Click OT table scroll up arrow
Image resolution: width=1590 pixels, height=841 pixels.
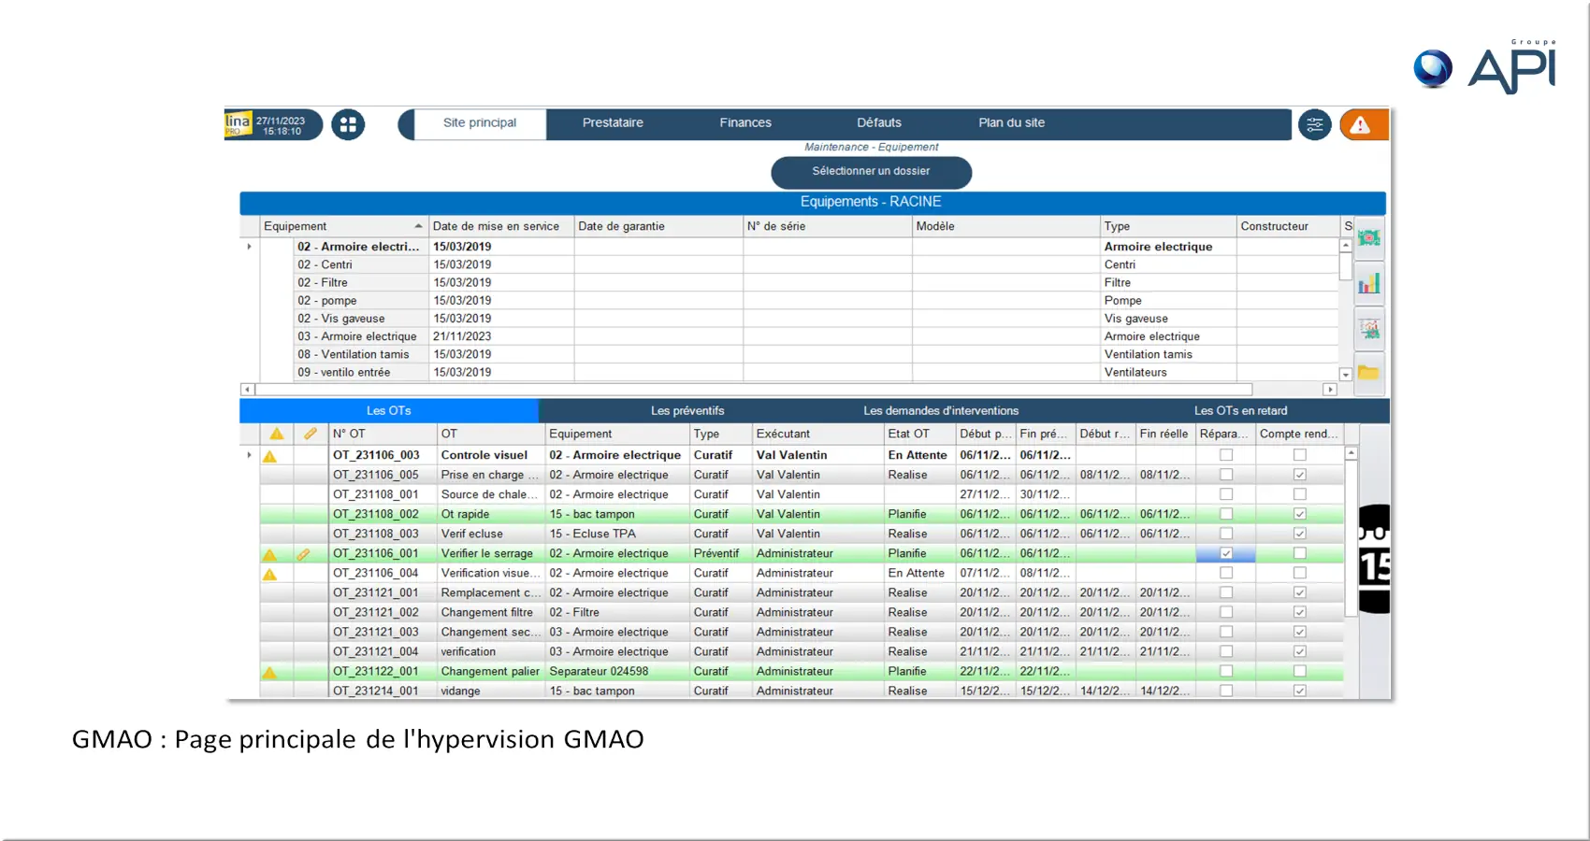[1351, 453]
